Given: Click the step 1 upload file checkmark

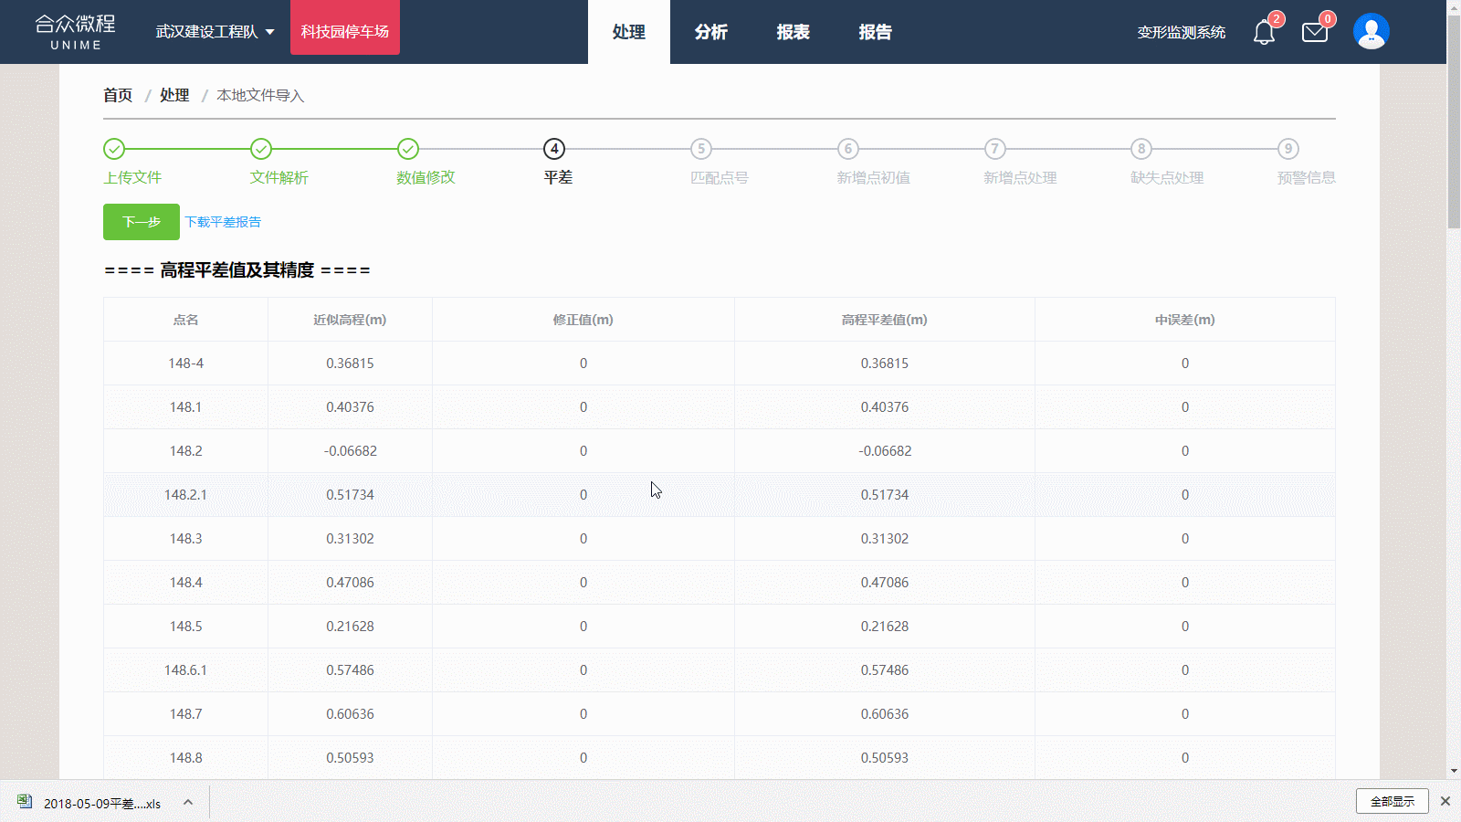Looking at the screenshot, I should (x=114, y=149).
